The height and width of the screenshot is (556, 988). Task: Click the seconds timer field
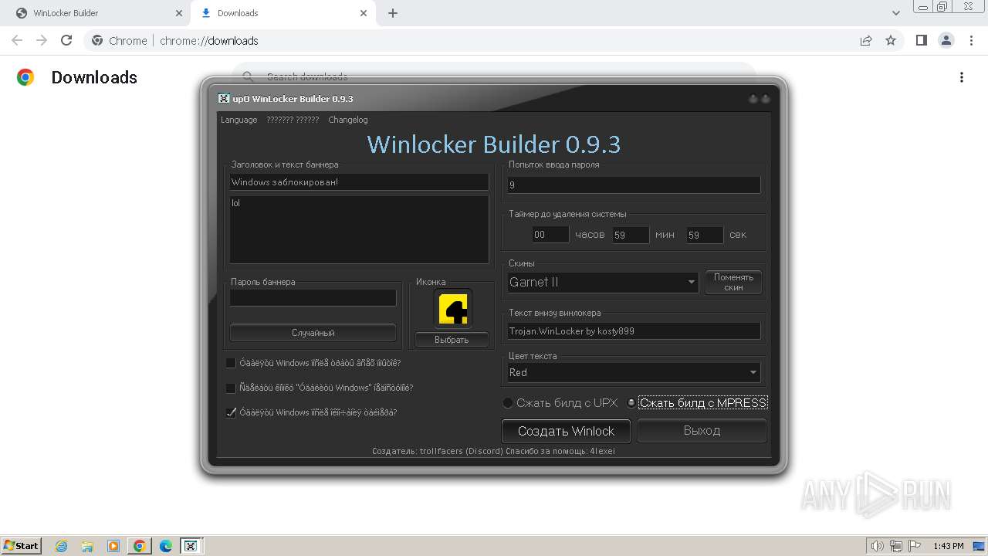click(705, 235)
